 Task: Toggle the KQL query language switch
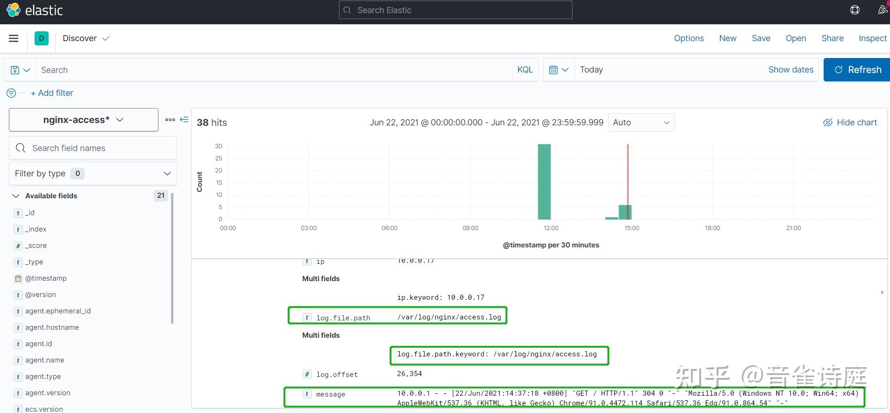525,70
